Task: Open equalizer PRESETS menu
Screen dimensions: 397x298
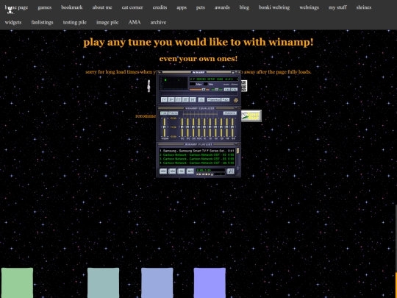Action: 230,113
